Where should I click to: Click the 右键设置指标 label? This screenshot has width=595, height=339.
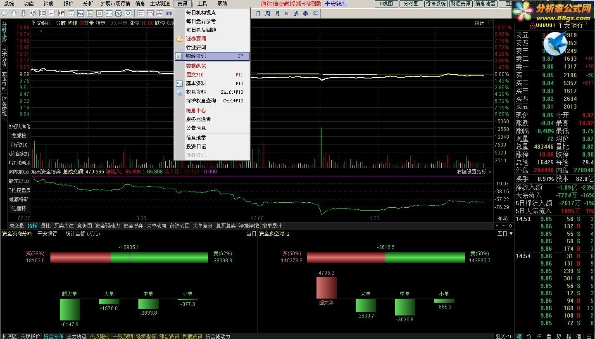tap(471, 172)
